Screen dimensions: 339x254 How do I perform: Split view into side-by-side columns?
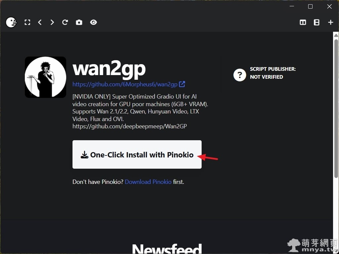(303, 22)
